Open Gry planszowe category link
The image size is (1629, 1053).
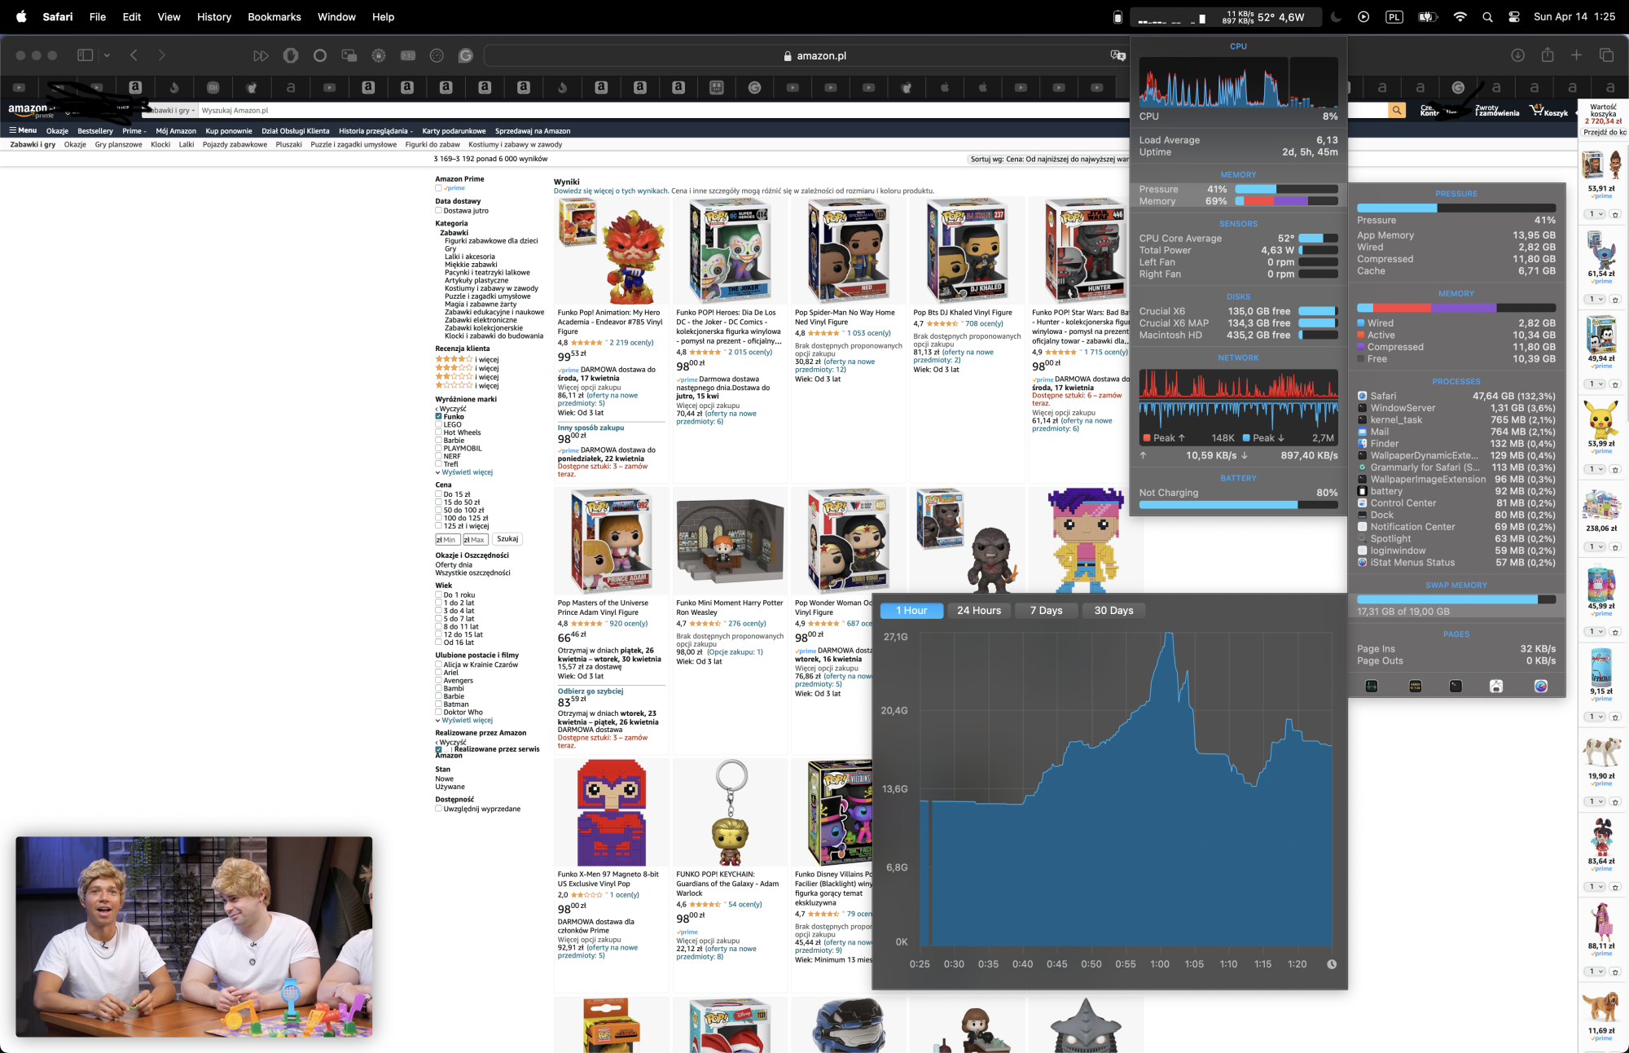click(118, 145)
